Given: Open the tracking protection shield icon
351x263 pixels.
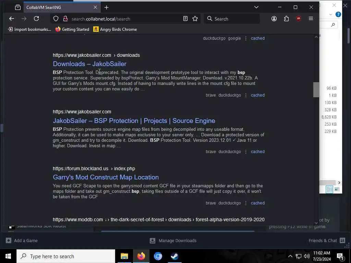Looking at the screenshot, I should click(56, 19).
